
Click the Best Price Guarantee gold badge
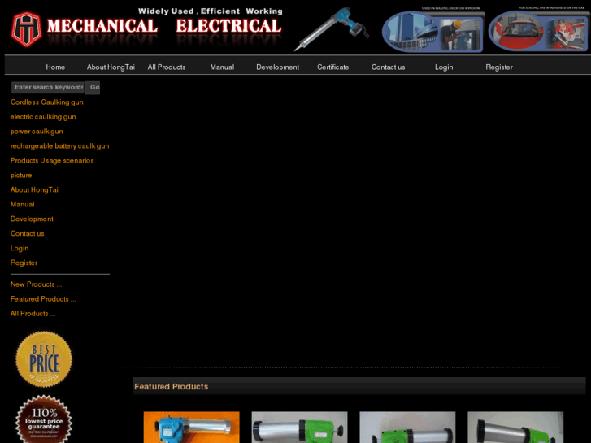pyautogui.click(x=44, y=359)
